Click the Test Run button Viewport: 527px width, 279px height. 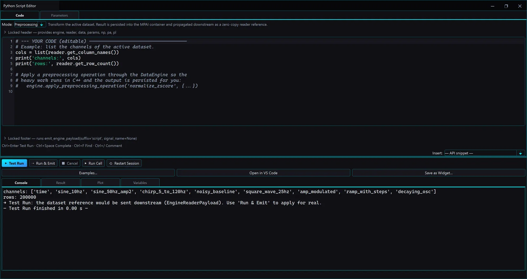click(x=14, y=163)
